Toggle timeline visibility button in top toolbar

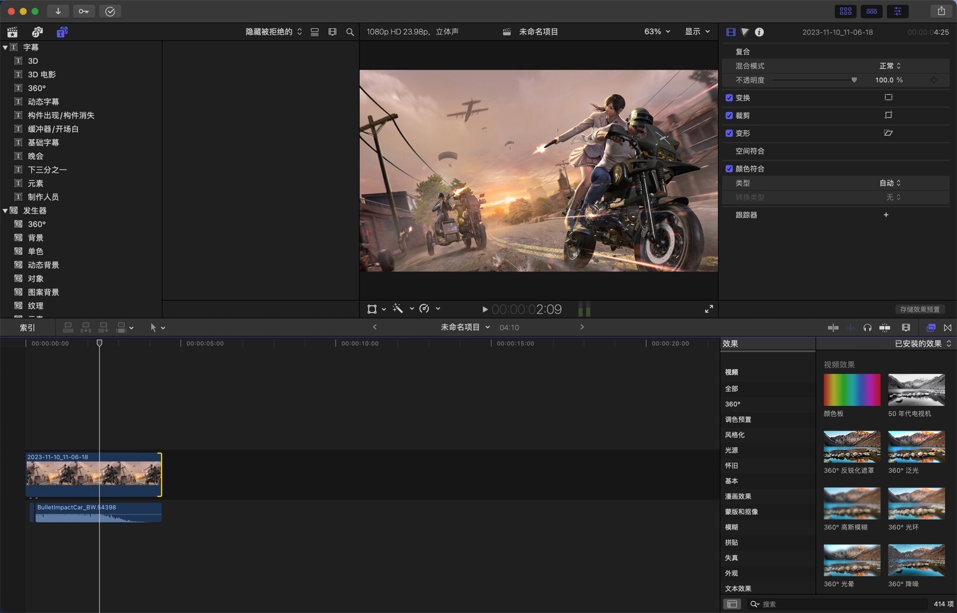coord(872,11)
